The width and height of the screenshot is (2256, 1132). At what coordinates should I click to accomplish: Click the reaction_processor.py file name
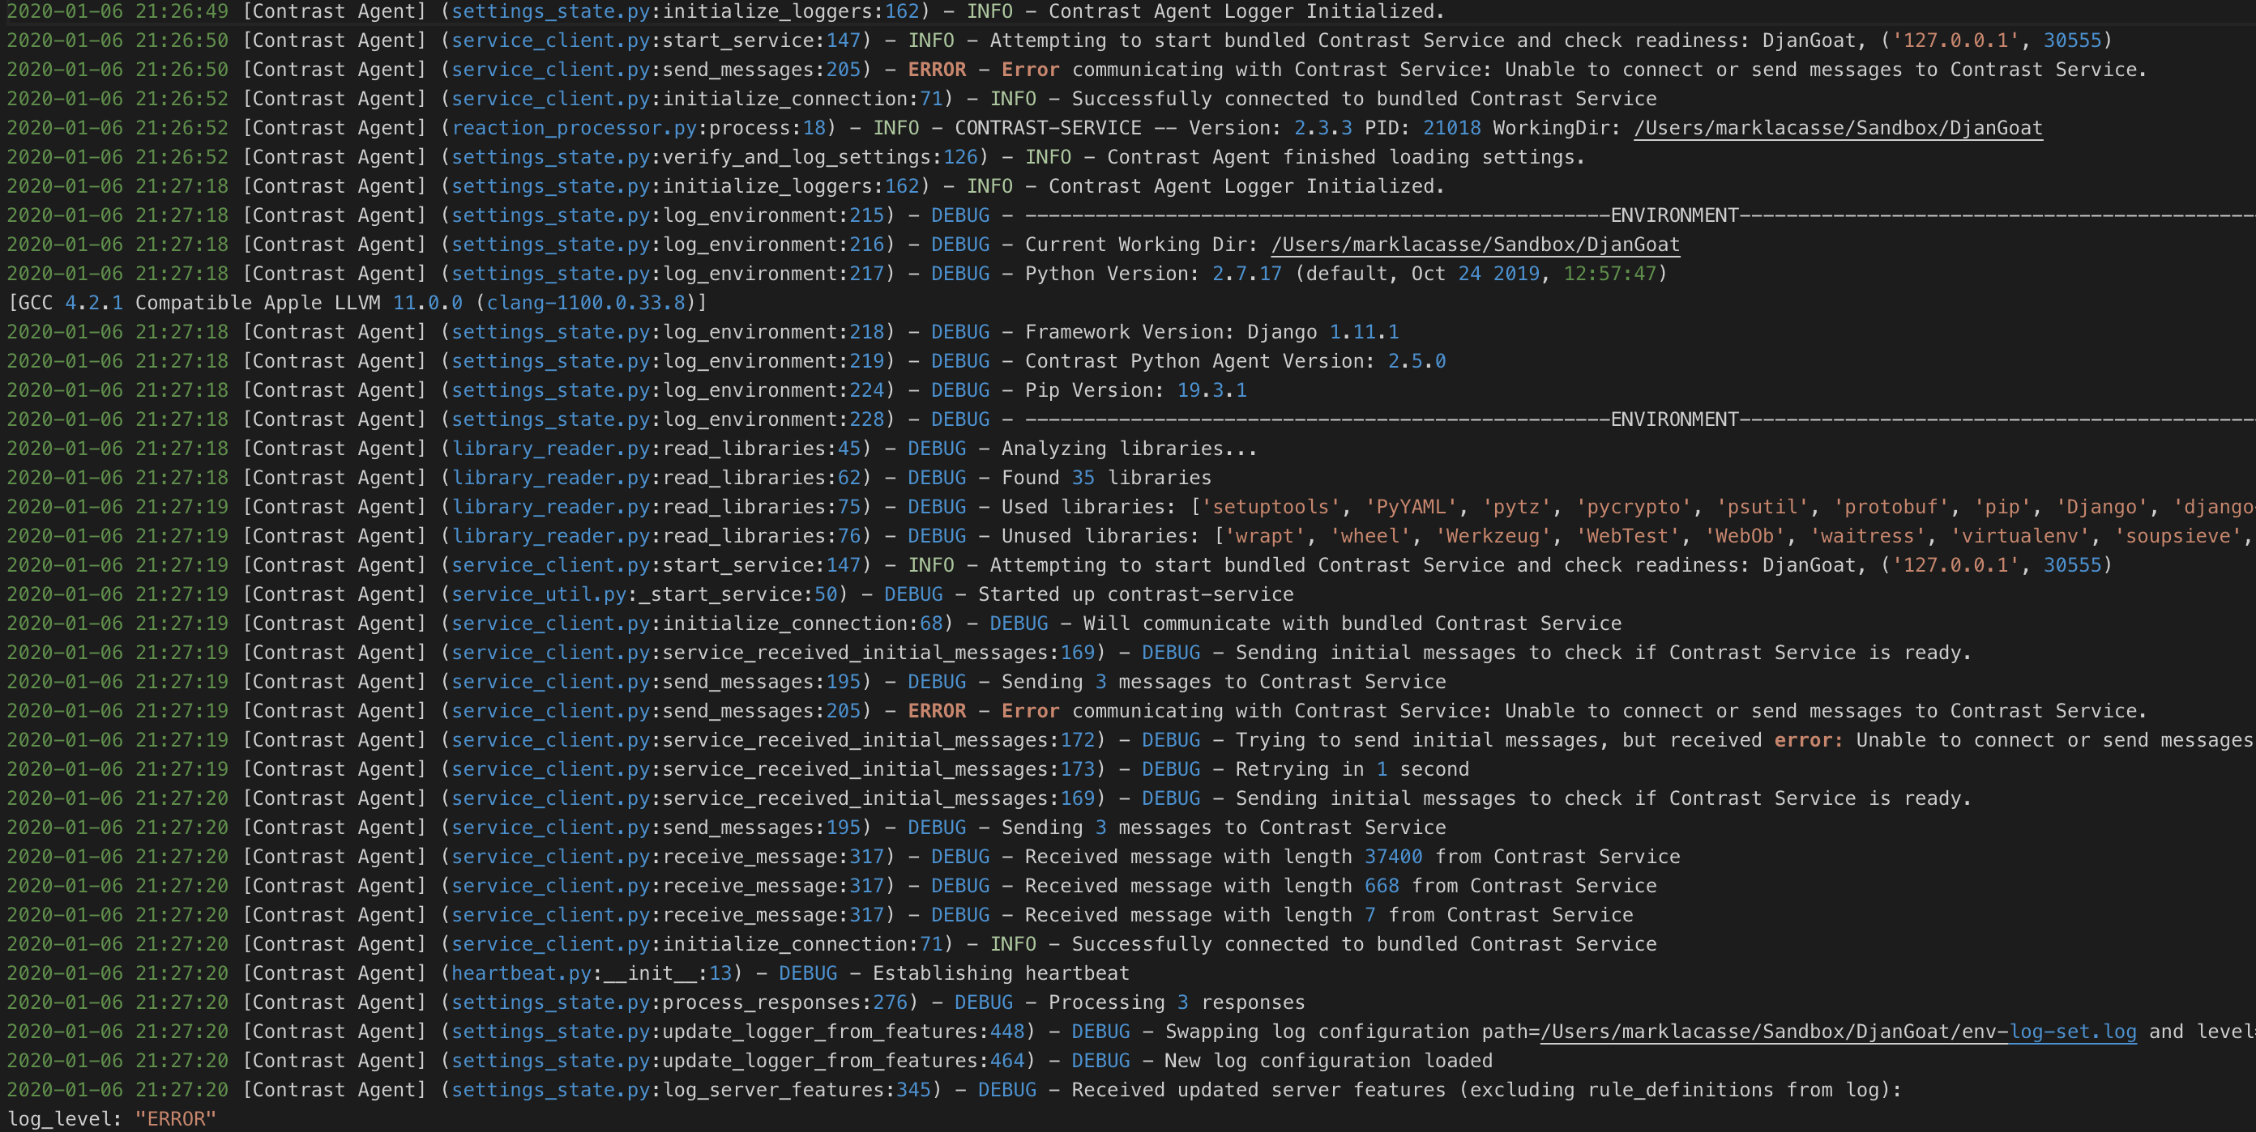coord(575,128)
